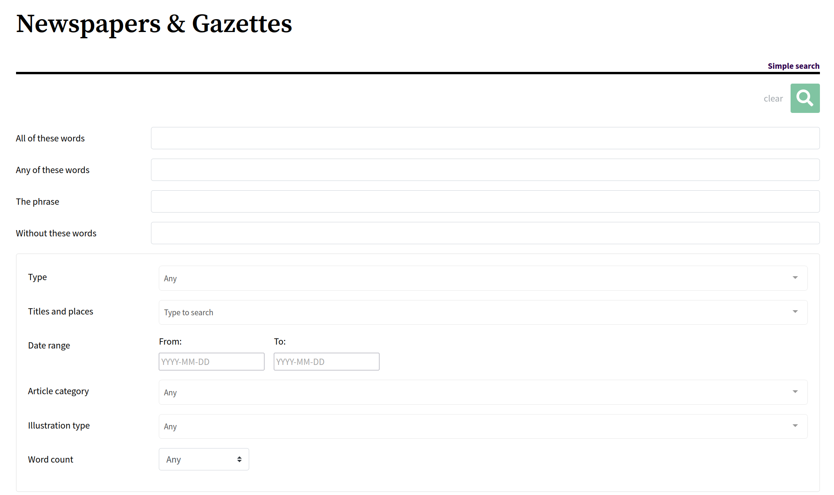This screenshot has height=495, width=834.
Task: Click the Titles and places search icon
Action: click(796, 312)
